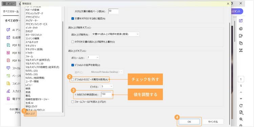
Task: Click the page number 1 box
Action: (x=241, y=79)
